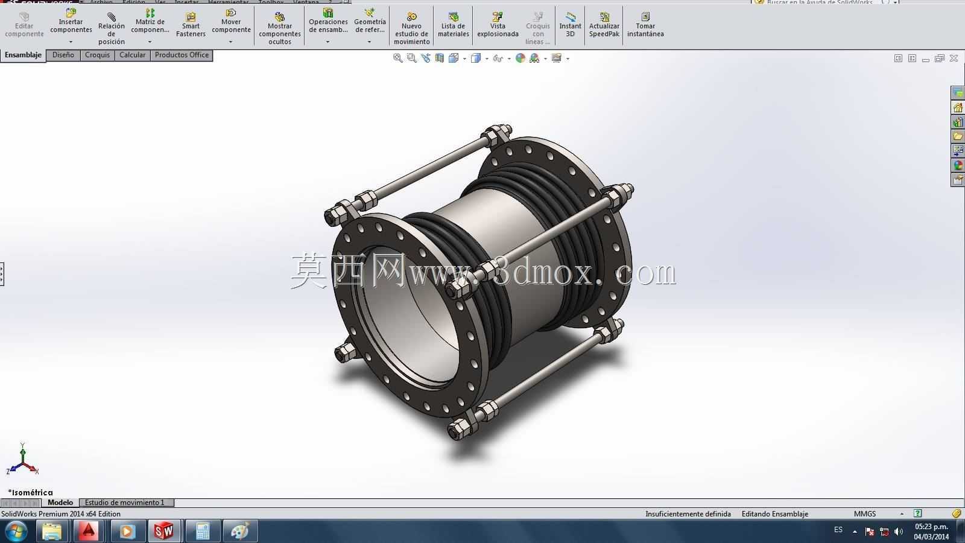Click Mostrar componentes ocultos

click(280, 28)
